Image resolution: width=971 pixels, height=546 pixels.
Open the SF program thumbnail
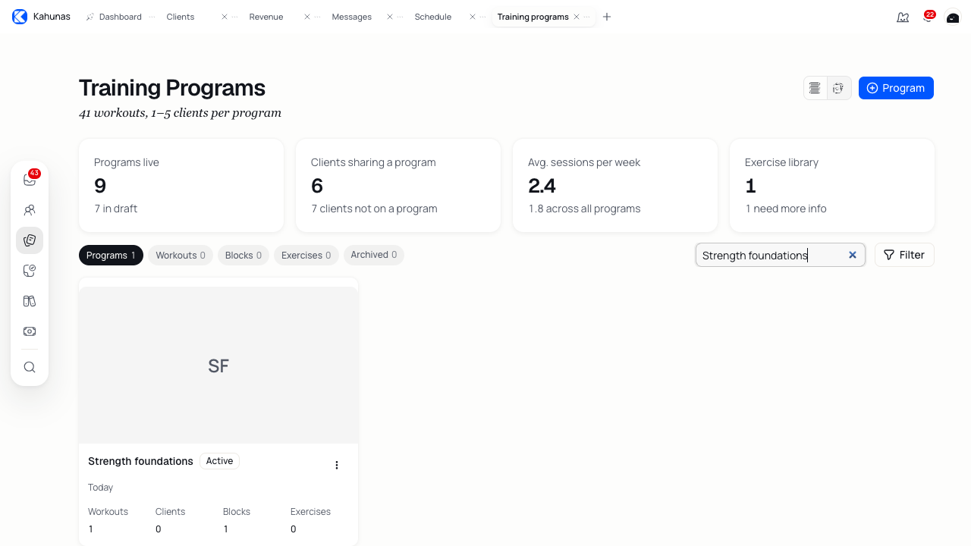pyautogui.click(x=218, y=366)
